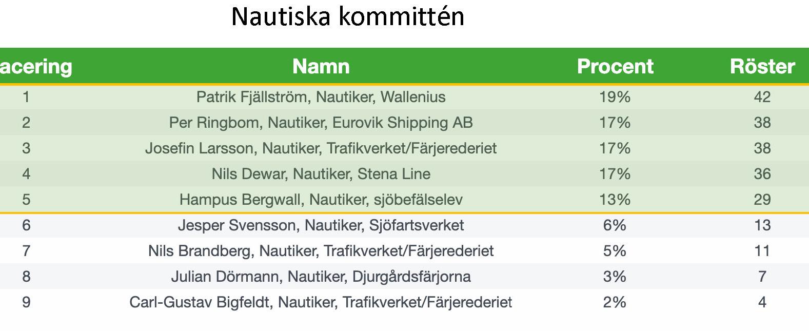Click the Namn column header

pyautogui.click(x=321, y=66)
